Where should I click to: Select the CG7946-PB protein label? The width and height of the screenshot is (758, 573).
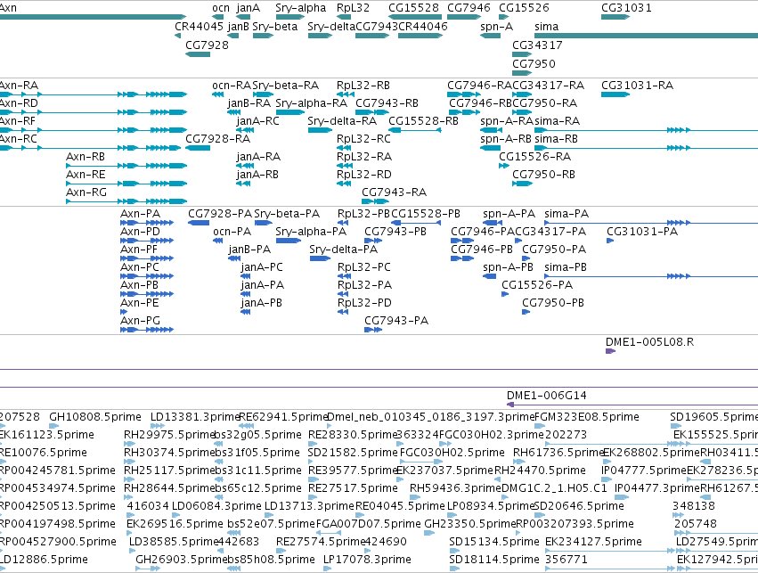click(x=482, y=250)
